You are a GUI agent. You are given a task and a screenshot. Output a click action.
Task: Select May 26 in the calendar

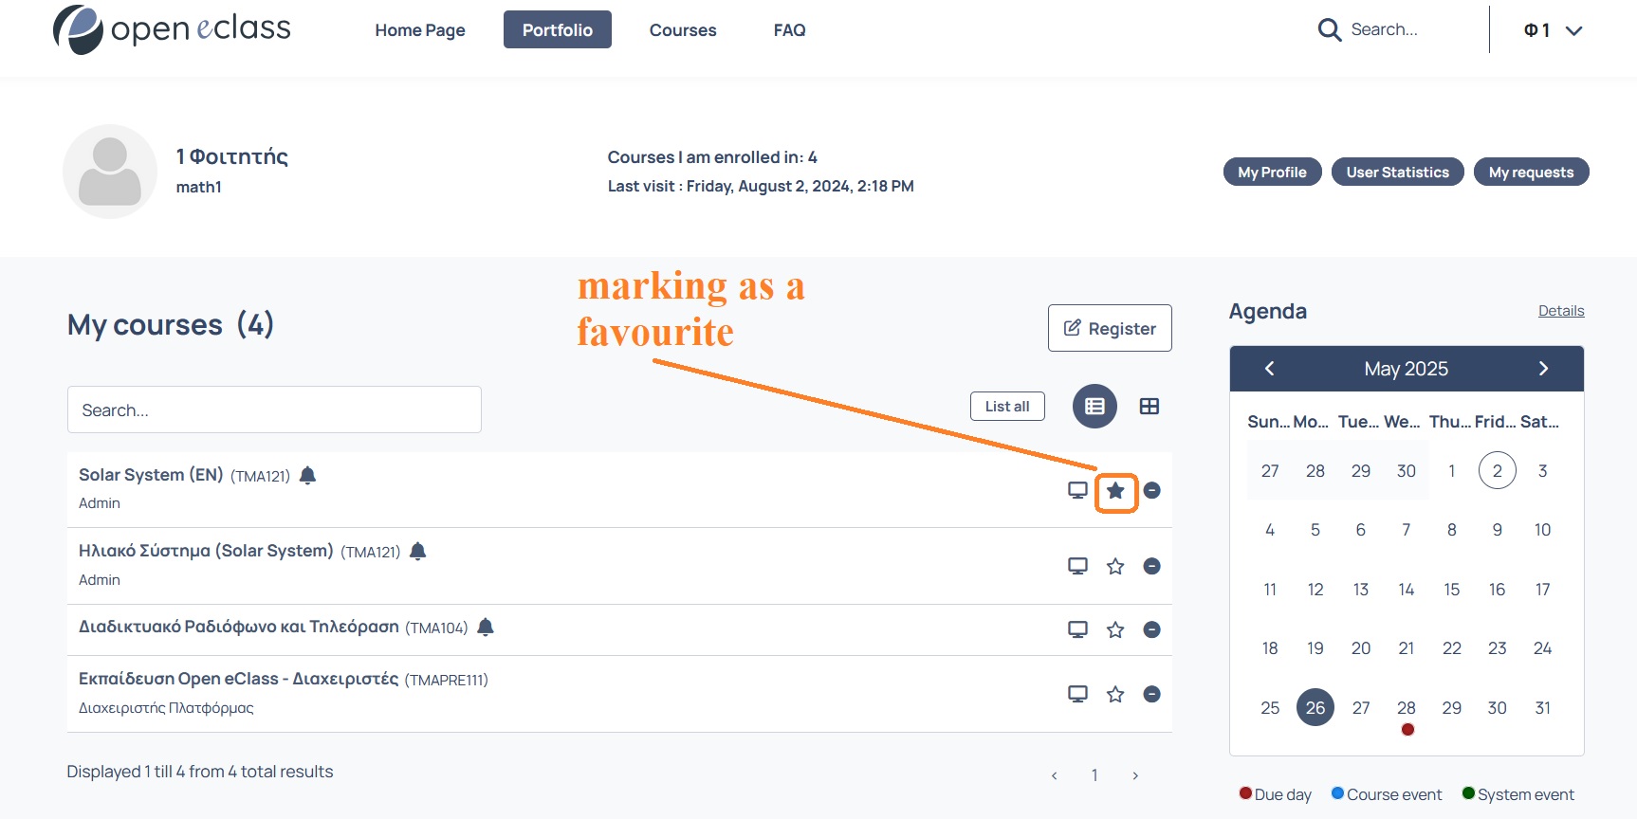pos(1315,707)
